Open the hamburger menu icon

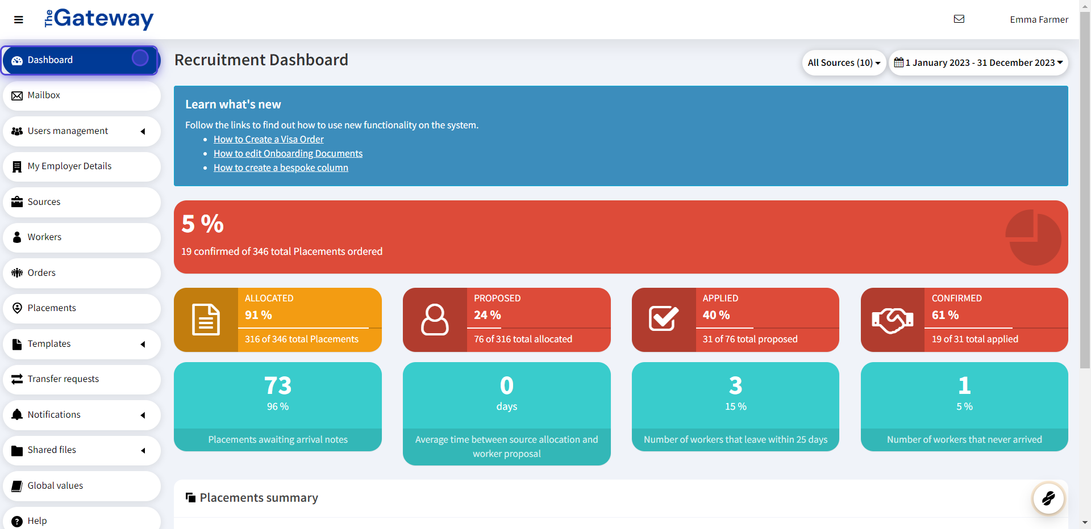point(19,20)
